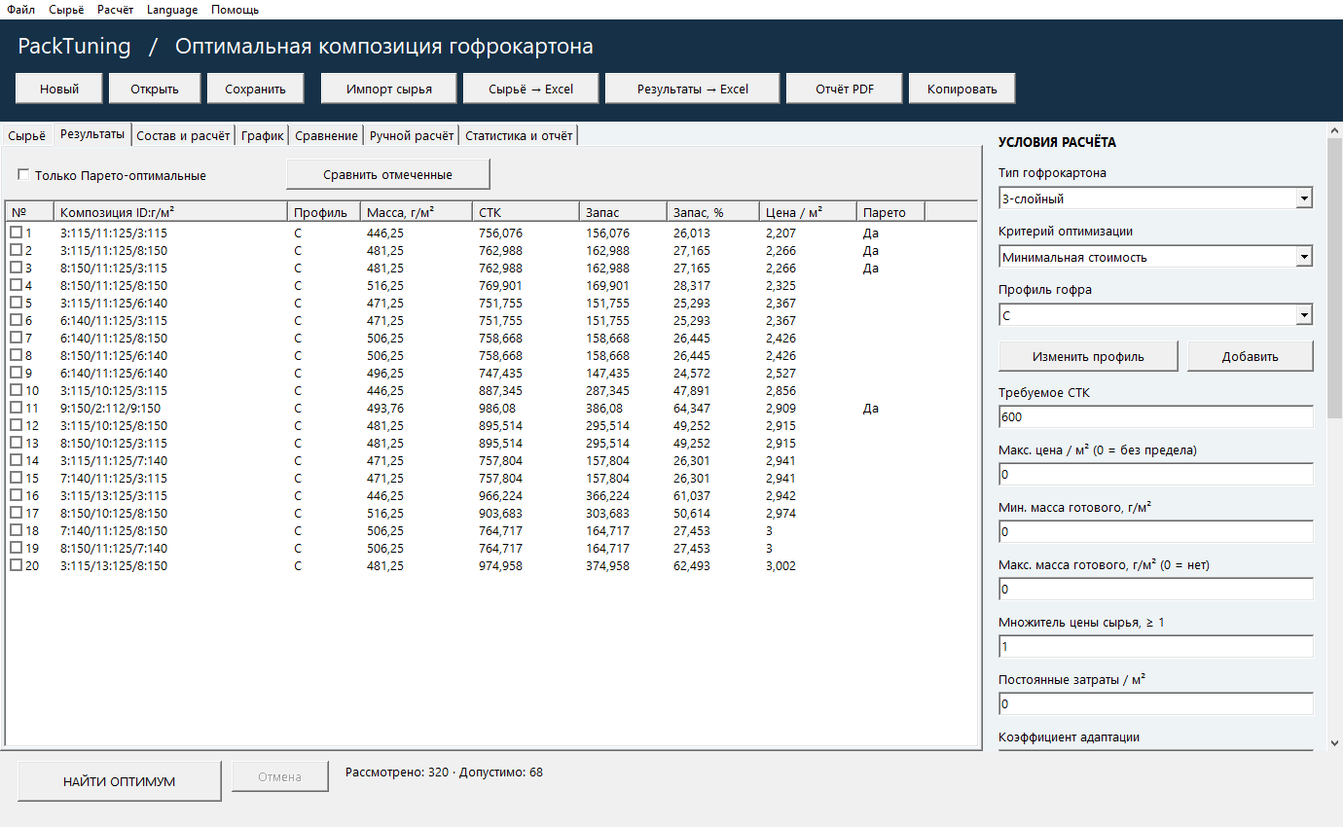Mark the checkbox for row 16
This screenshot has width=1343, height=827.
click(x=16, y=496)
